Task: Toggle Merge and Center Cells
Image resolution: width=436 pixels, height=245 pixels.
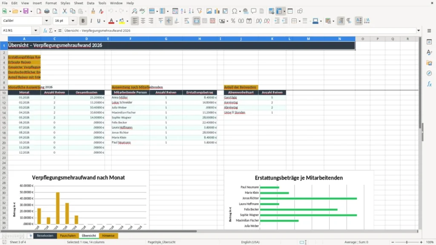Action: (197, 21)
